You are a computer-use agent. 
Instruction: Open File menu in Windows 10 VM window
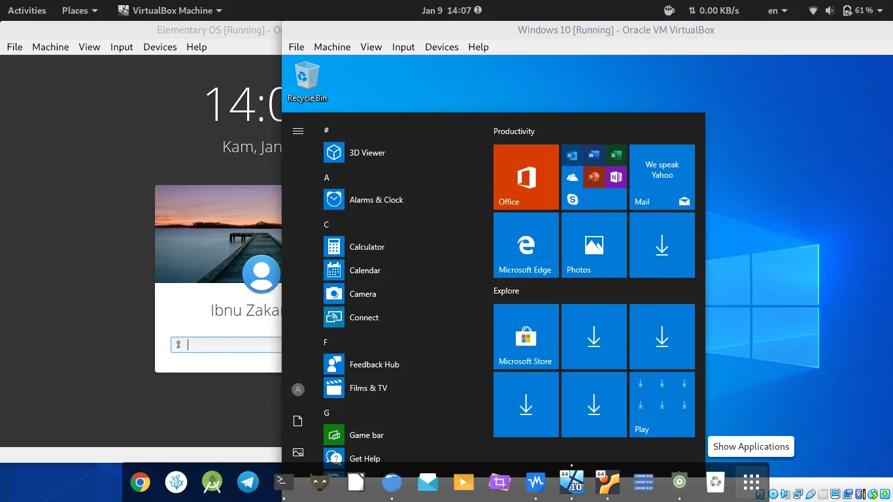[x=296, y=46]
